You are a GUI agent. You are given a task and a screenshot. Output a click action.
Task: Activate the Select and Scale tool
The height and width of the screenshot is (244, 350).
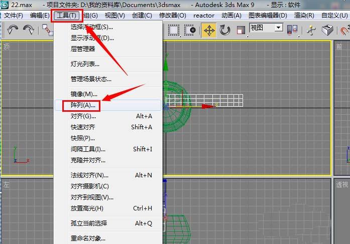tap(241, 30)
